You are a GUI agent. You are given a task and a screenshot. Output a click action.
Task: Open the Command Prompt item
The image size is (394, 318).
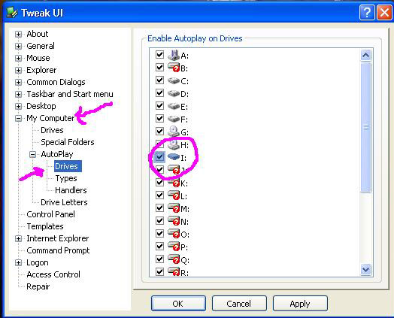click(x=58, y=250)
